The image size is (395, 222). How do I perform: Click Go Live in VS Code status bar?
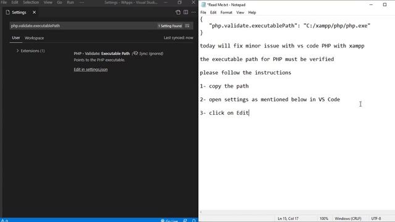(x=169, y=221)
